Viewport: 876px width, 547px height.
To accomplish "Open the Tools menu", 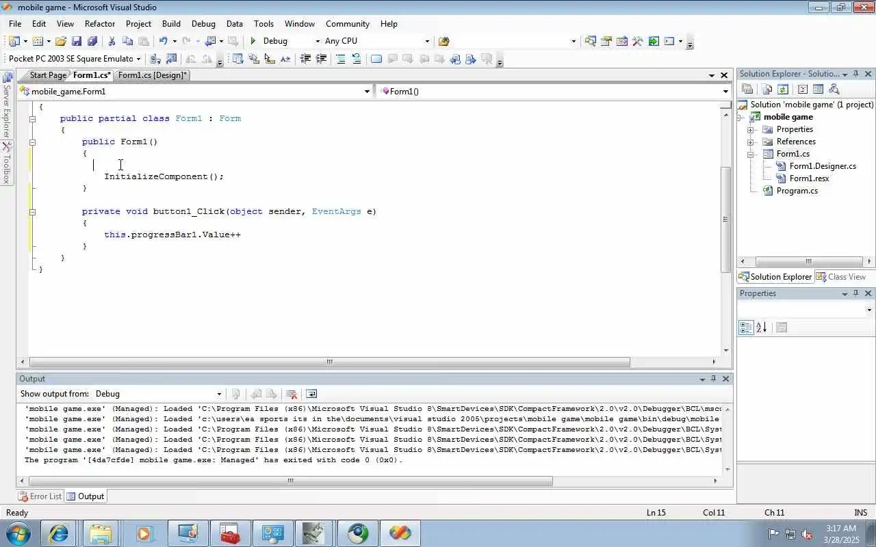I will [263, 23].
